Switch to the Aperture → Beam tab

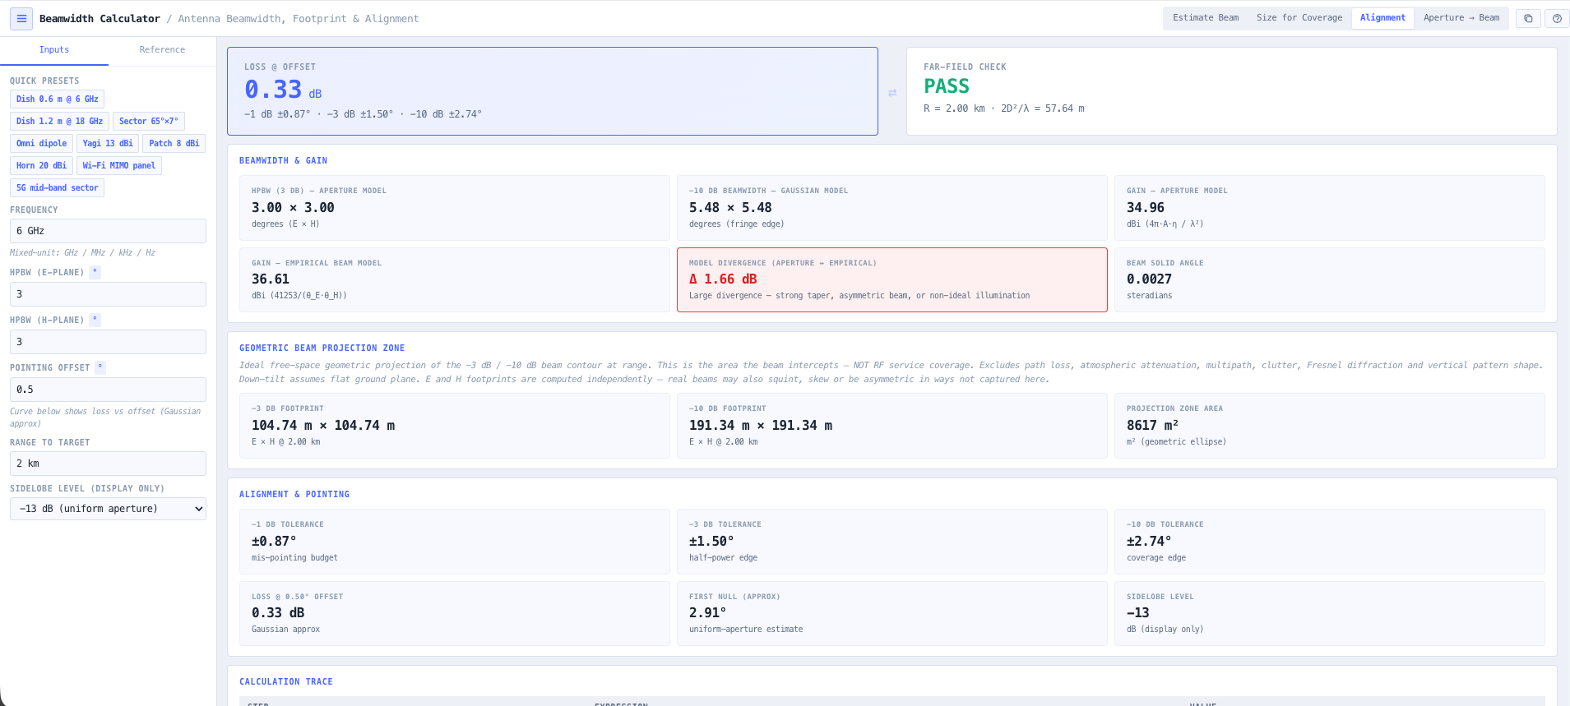click(x=1461, y=18)
